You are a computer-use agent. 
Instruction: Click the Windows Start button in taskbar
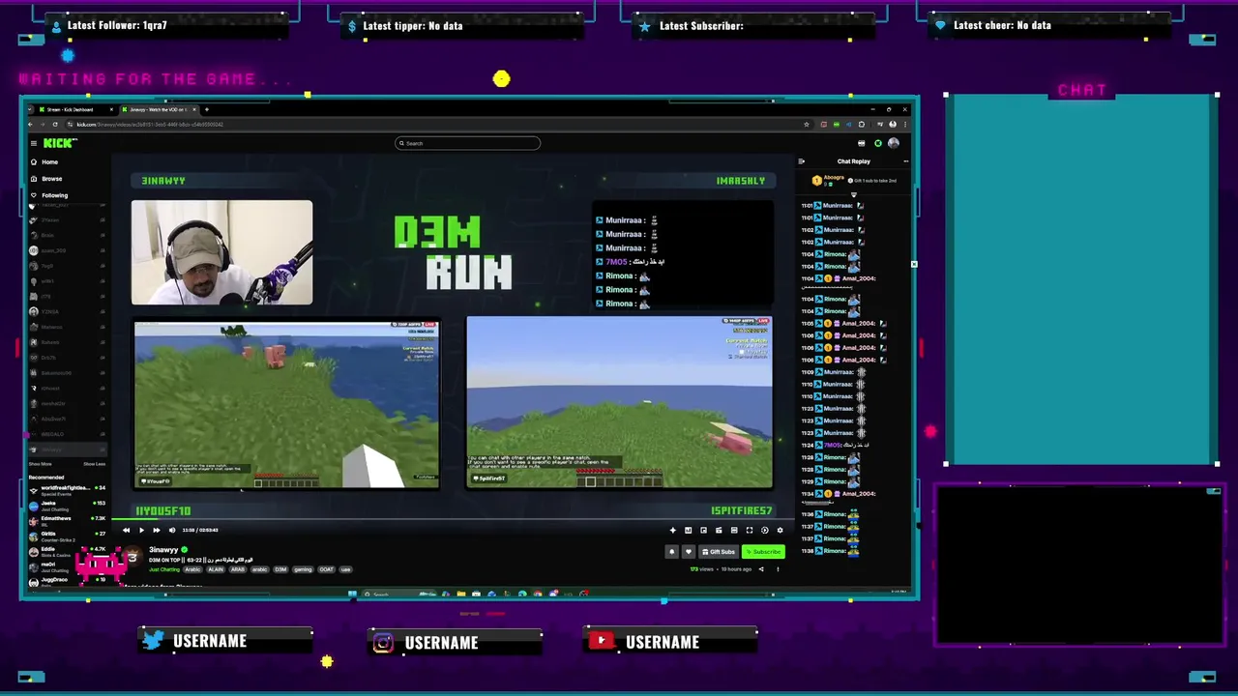coord(352,594)
